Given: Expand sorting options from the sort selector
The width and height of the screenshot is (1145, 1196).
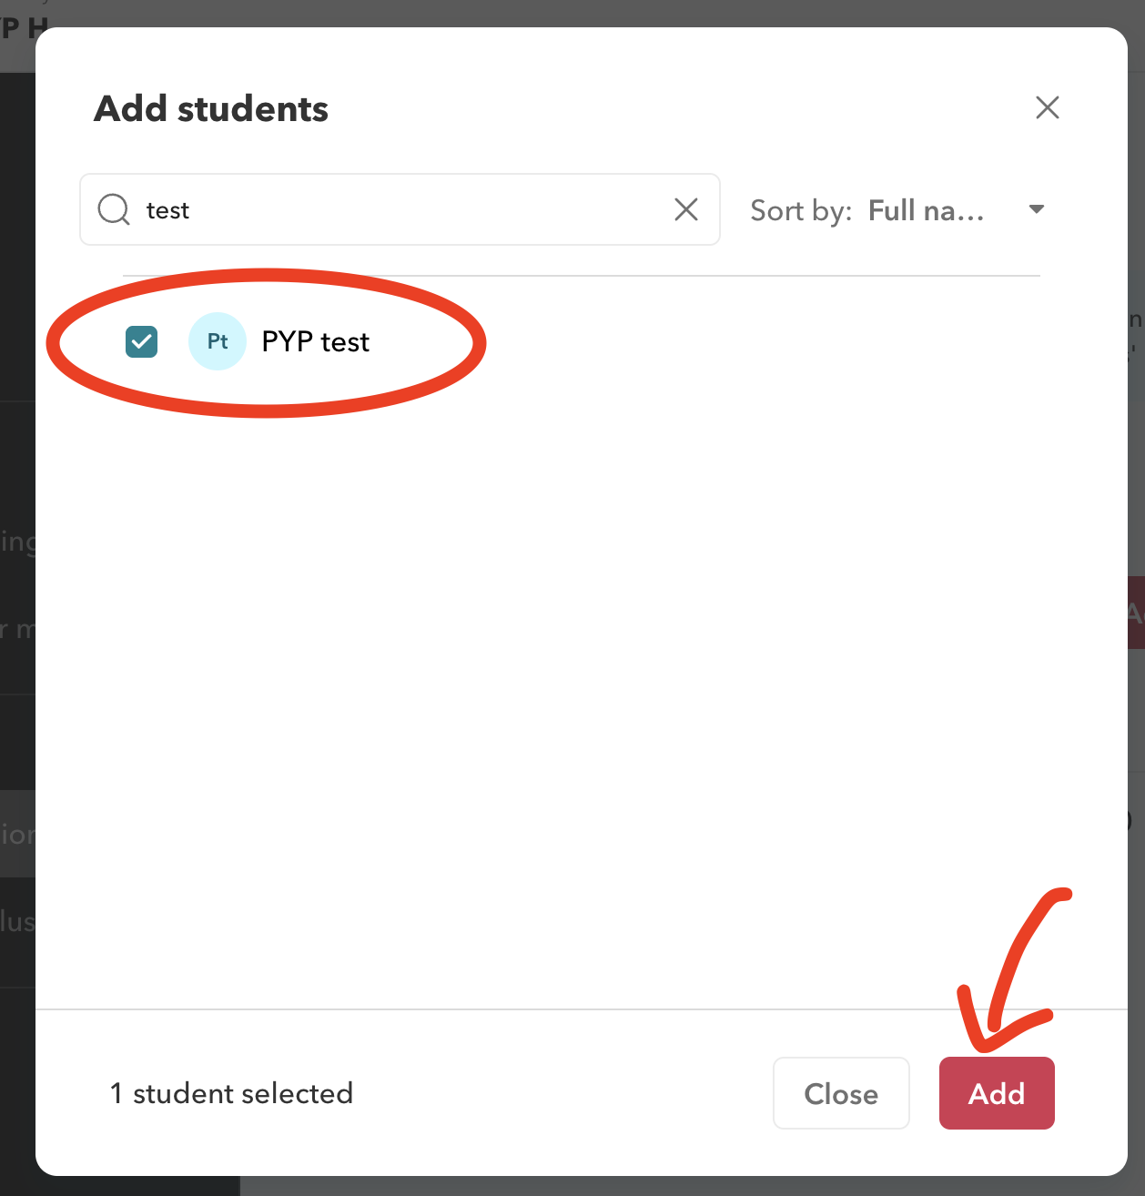Looking at the screenshot, I should [1036, 209].
